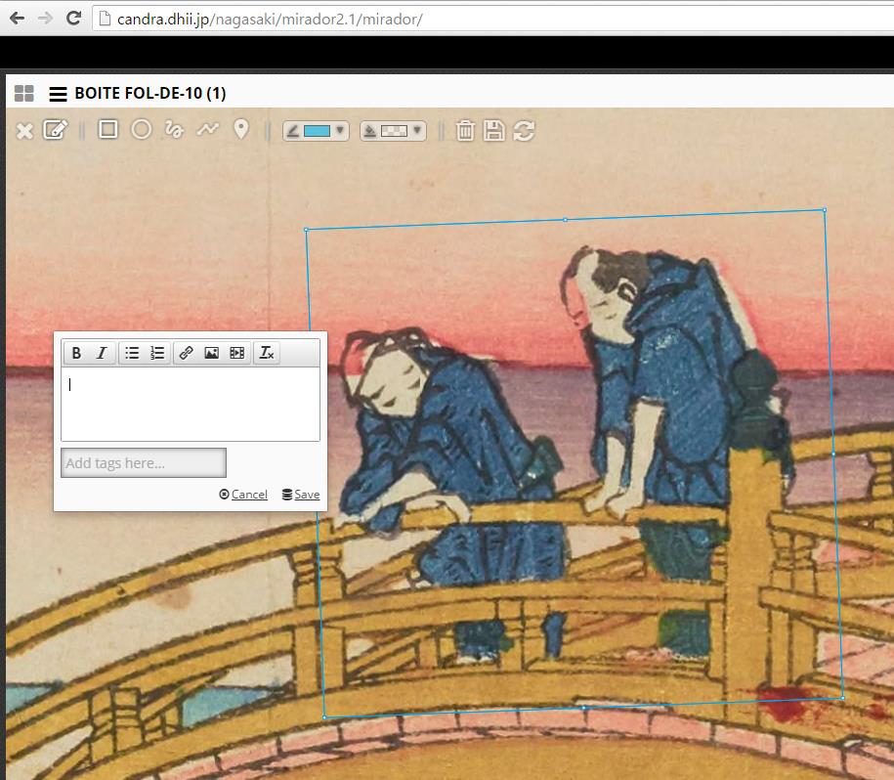Click the blue border color swatch
This screenshot has width=894, height=780.
pos(317,131)
